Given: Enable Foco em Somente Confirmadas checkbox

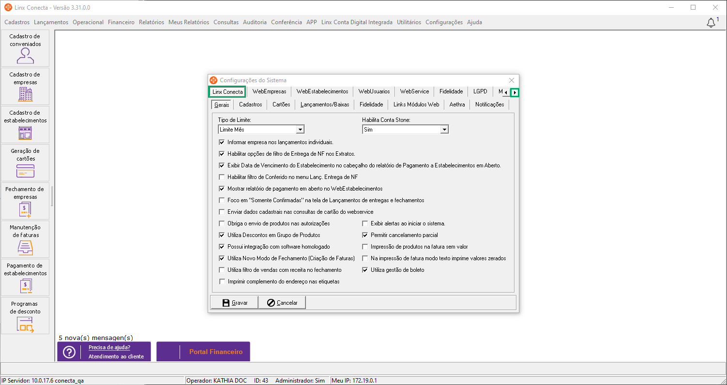Looking at the screenshot, I should click(x=222, y=200).
